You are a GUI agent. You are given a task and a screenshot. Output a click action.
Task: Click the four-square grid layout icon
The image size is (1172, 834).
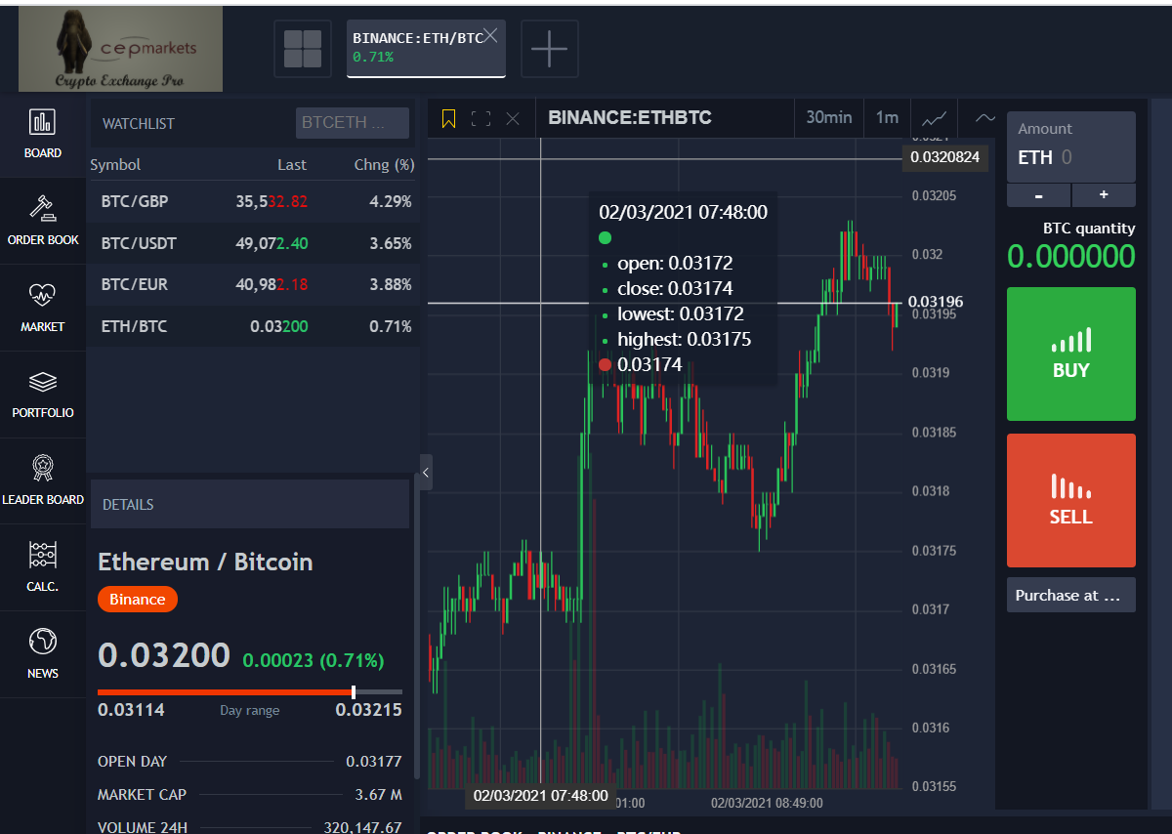pos(303,49)
